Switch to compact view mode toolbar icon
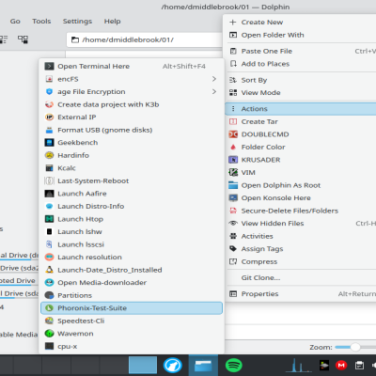 3,39
